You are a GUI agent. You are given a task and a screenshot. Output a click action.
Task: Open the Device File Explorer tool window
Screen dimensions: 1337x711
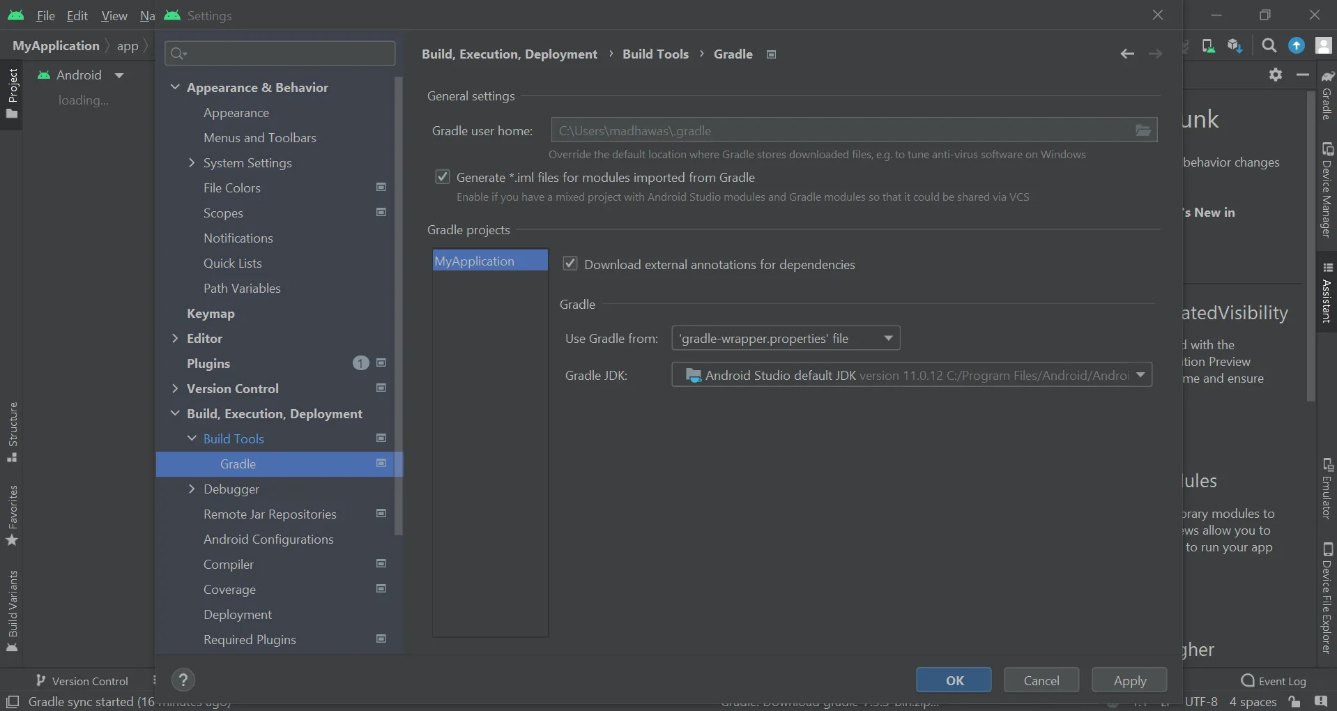(1327, 598)
